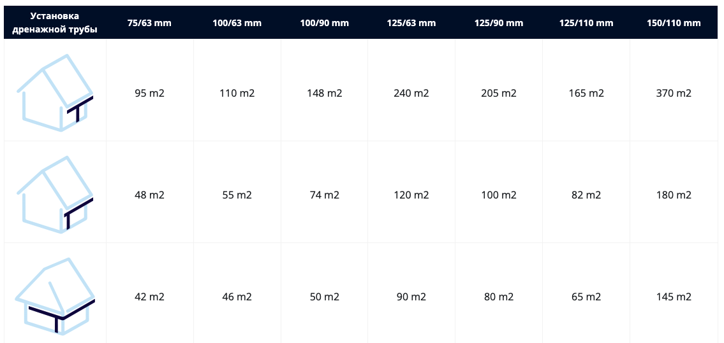Click the 95 m2 cell

pos(150,93)
